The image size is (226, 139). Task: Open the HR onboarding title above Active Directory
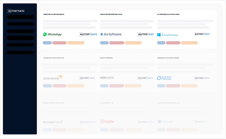(168, 14)
